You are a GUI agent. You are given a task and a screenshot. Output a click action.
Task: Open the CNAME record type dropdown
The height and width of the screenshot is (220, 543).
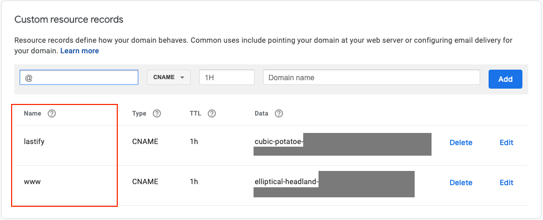pyautogui.click(x=168, y=77)
